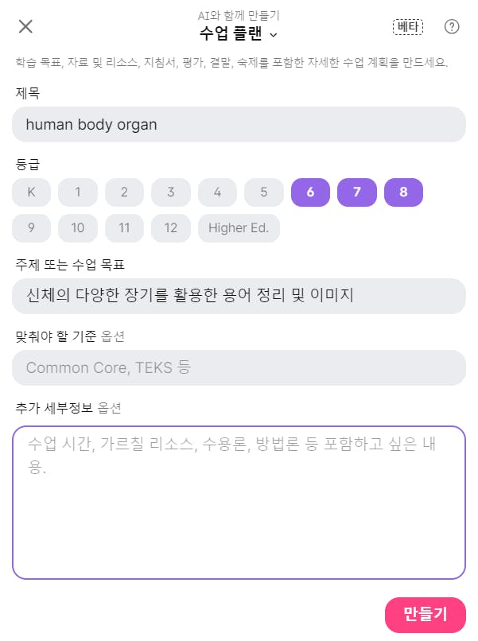Close the lesson plan dialog
478x641 pixels.
[x=25, y=26]
